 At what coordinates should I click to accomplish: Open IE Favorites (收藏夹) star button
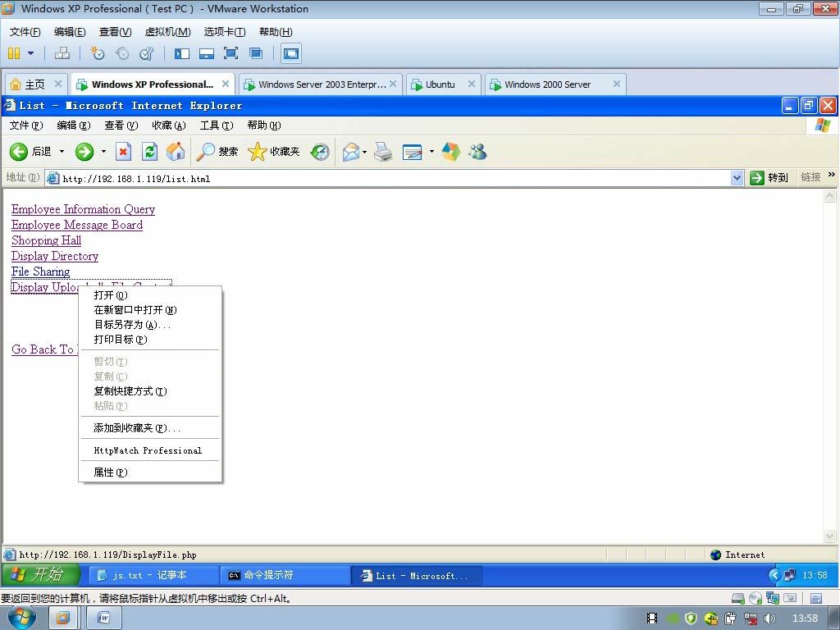click(x=274, y=152)
